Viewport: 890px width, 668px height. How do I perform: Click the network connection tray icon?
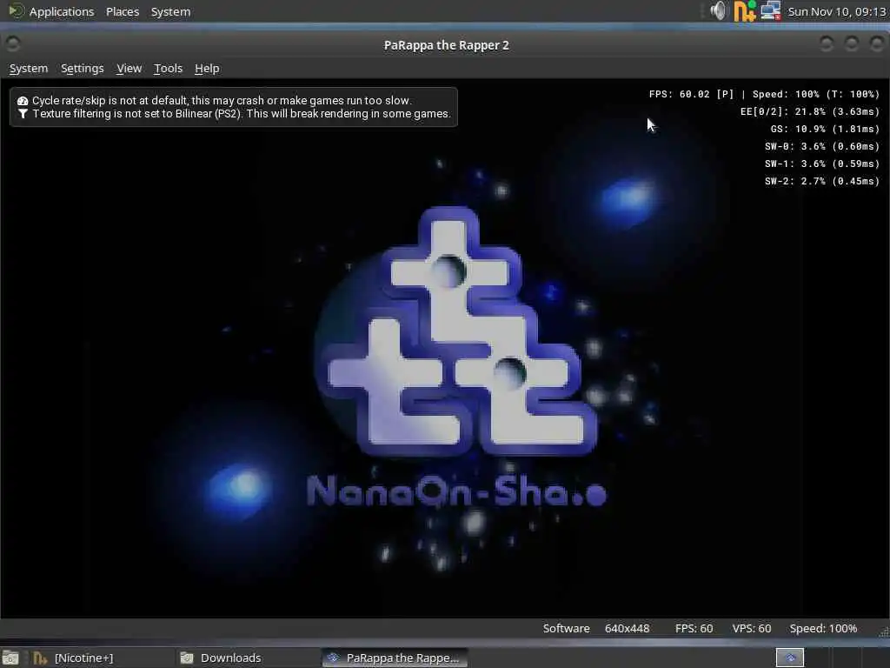tap(770, 10)
